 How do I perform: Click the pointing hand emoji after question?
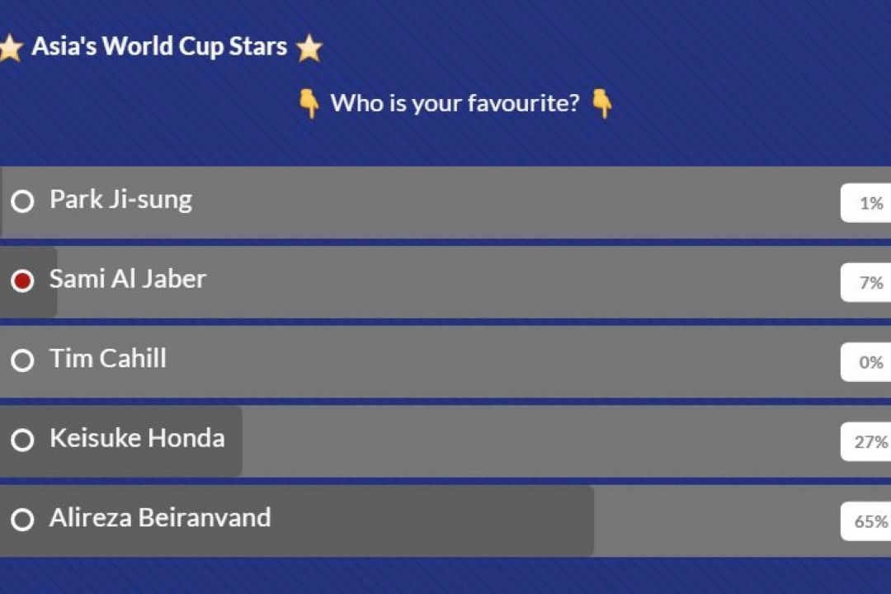601,103
